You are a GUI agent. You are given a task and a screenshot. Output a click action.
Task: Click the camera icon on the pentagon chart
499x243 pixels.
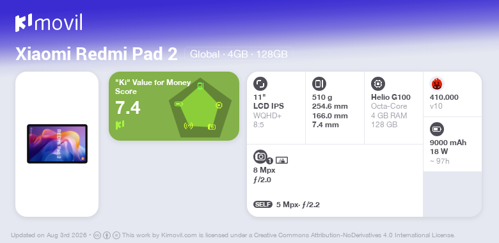pos(212,127)
